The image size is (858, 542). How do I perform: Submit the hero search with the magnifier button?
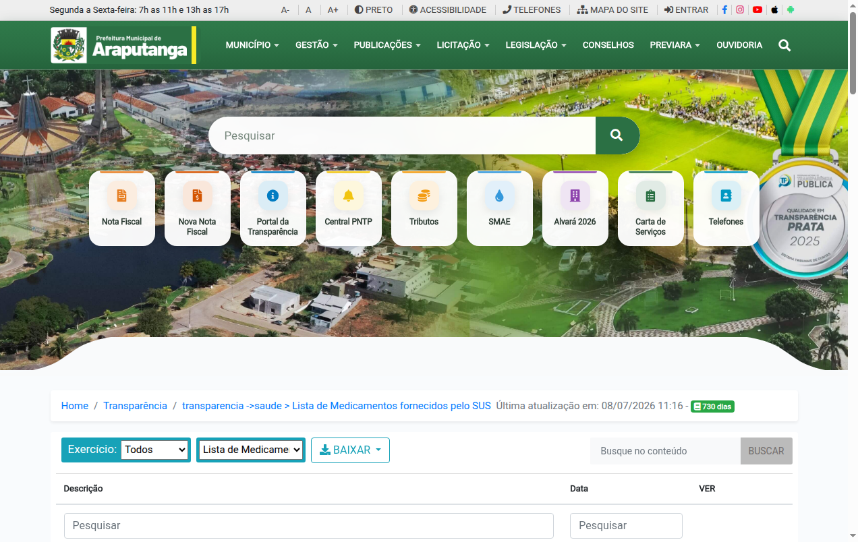pos(617,135)
